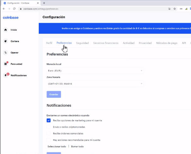Click the Inicio home icon in sidebar
The height and width of the screenshot is (154, 191).
point(5,30)
